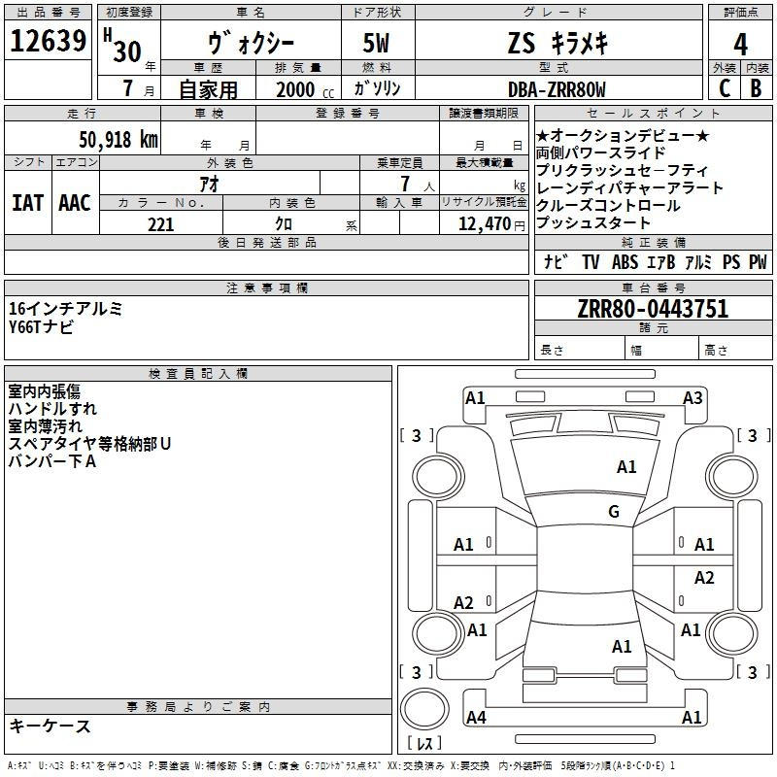Click the 車台番号 header
This screenshot has height=777, width=777.
point(653,287)
